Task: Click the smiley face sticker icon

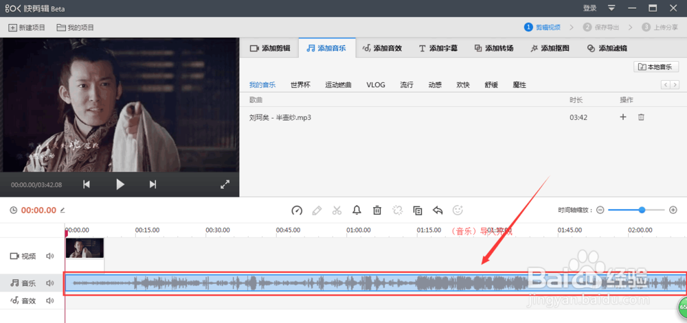Action: click(x=458, y=211)
